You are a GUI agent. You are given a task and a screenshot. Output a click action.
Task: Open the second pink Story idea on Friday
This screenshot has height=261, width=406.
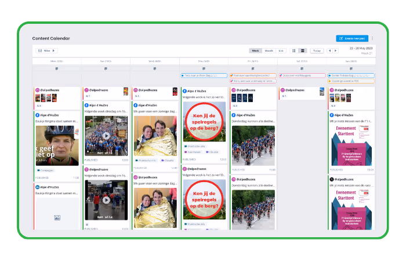[x=253, y=81]
